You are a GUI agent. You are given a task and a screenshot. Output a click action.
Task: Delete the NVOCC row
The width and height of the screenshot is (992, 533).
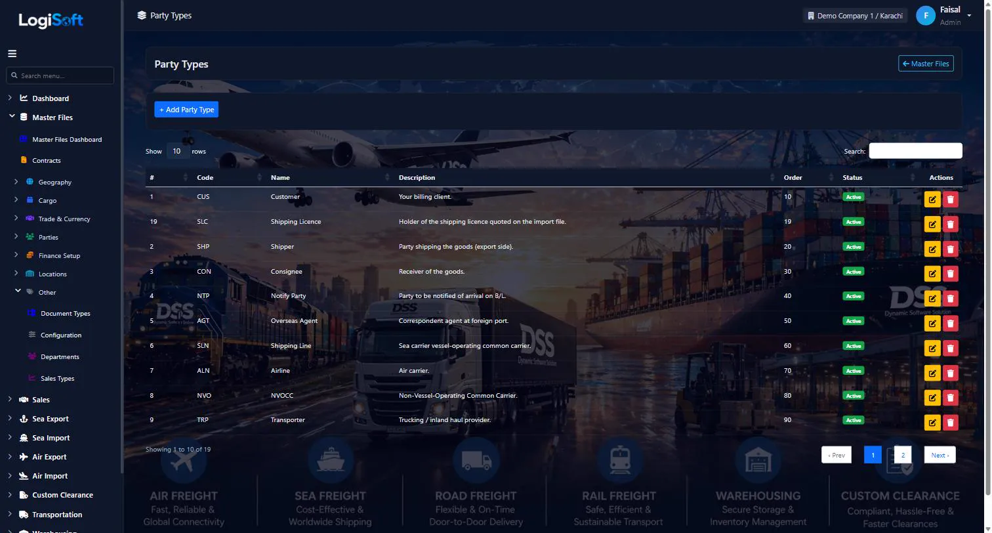pos(950,398)
